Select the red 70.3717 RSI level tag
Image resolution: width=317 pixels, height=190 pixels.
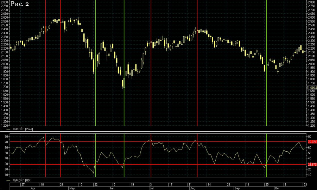tap(312, 142)
